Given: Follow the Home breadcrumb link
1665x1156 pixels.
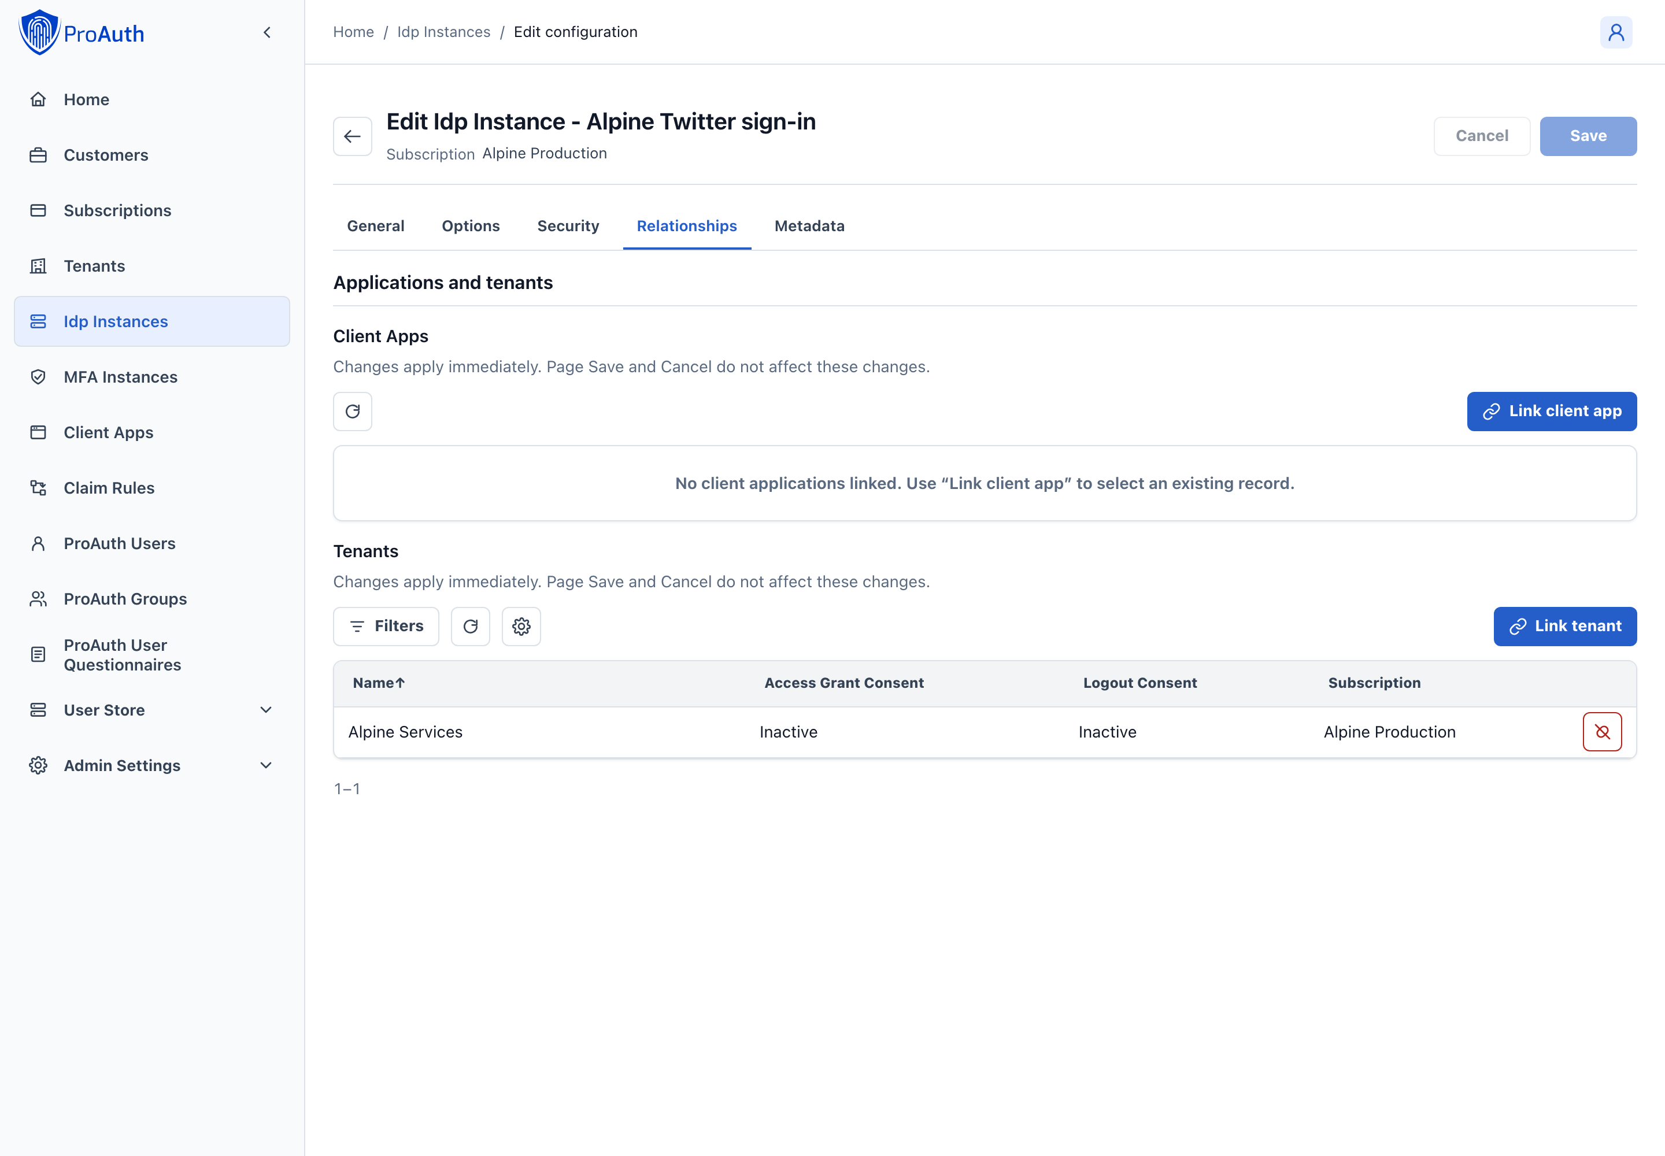Looking at the screenshot, I should click(x=353, y=32).
